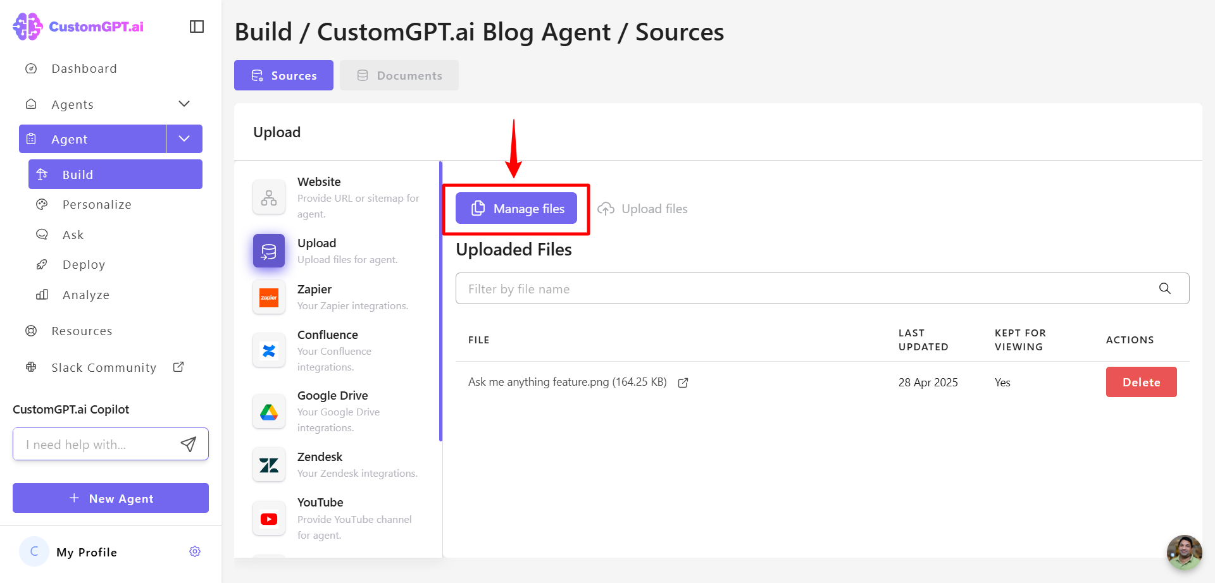Open Ask me anything feature.png external link

683,383
